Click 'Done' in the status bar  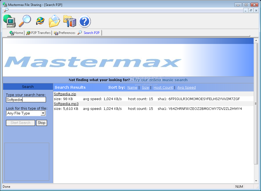coord(7,187)
